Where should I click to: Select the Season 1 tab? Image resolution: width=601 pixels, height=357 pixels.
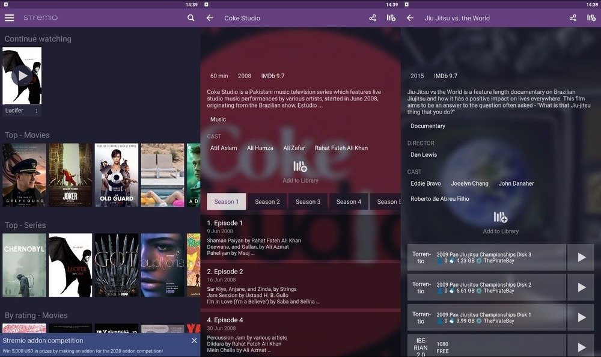pyautogui.click(x=227, y=202)
